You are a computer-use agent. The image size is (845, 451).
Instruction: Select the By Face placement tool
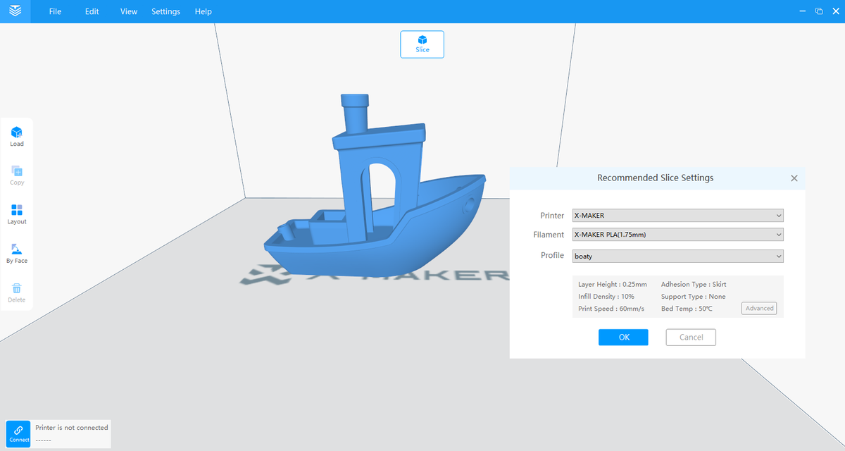click(x=16, y=252)
